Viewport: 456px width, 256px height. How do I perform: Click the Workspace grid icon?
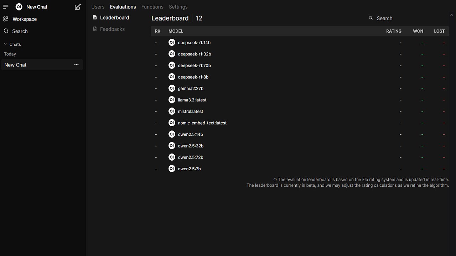6,19
